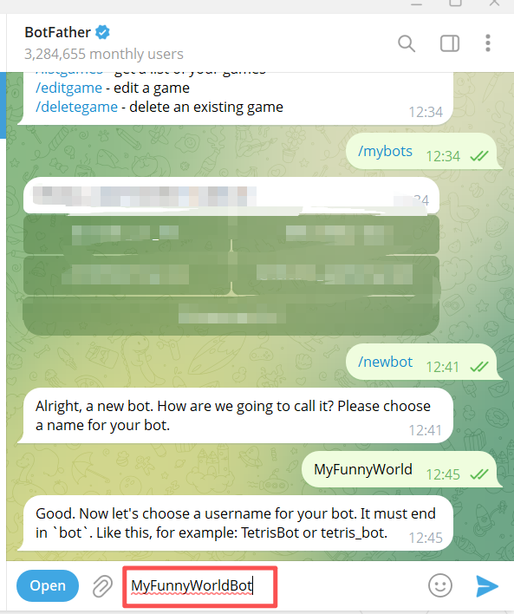The image size is (514, 614).
Task: Click the blurred bottom bot list button
Action: point(231,317)
